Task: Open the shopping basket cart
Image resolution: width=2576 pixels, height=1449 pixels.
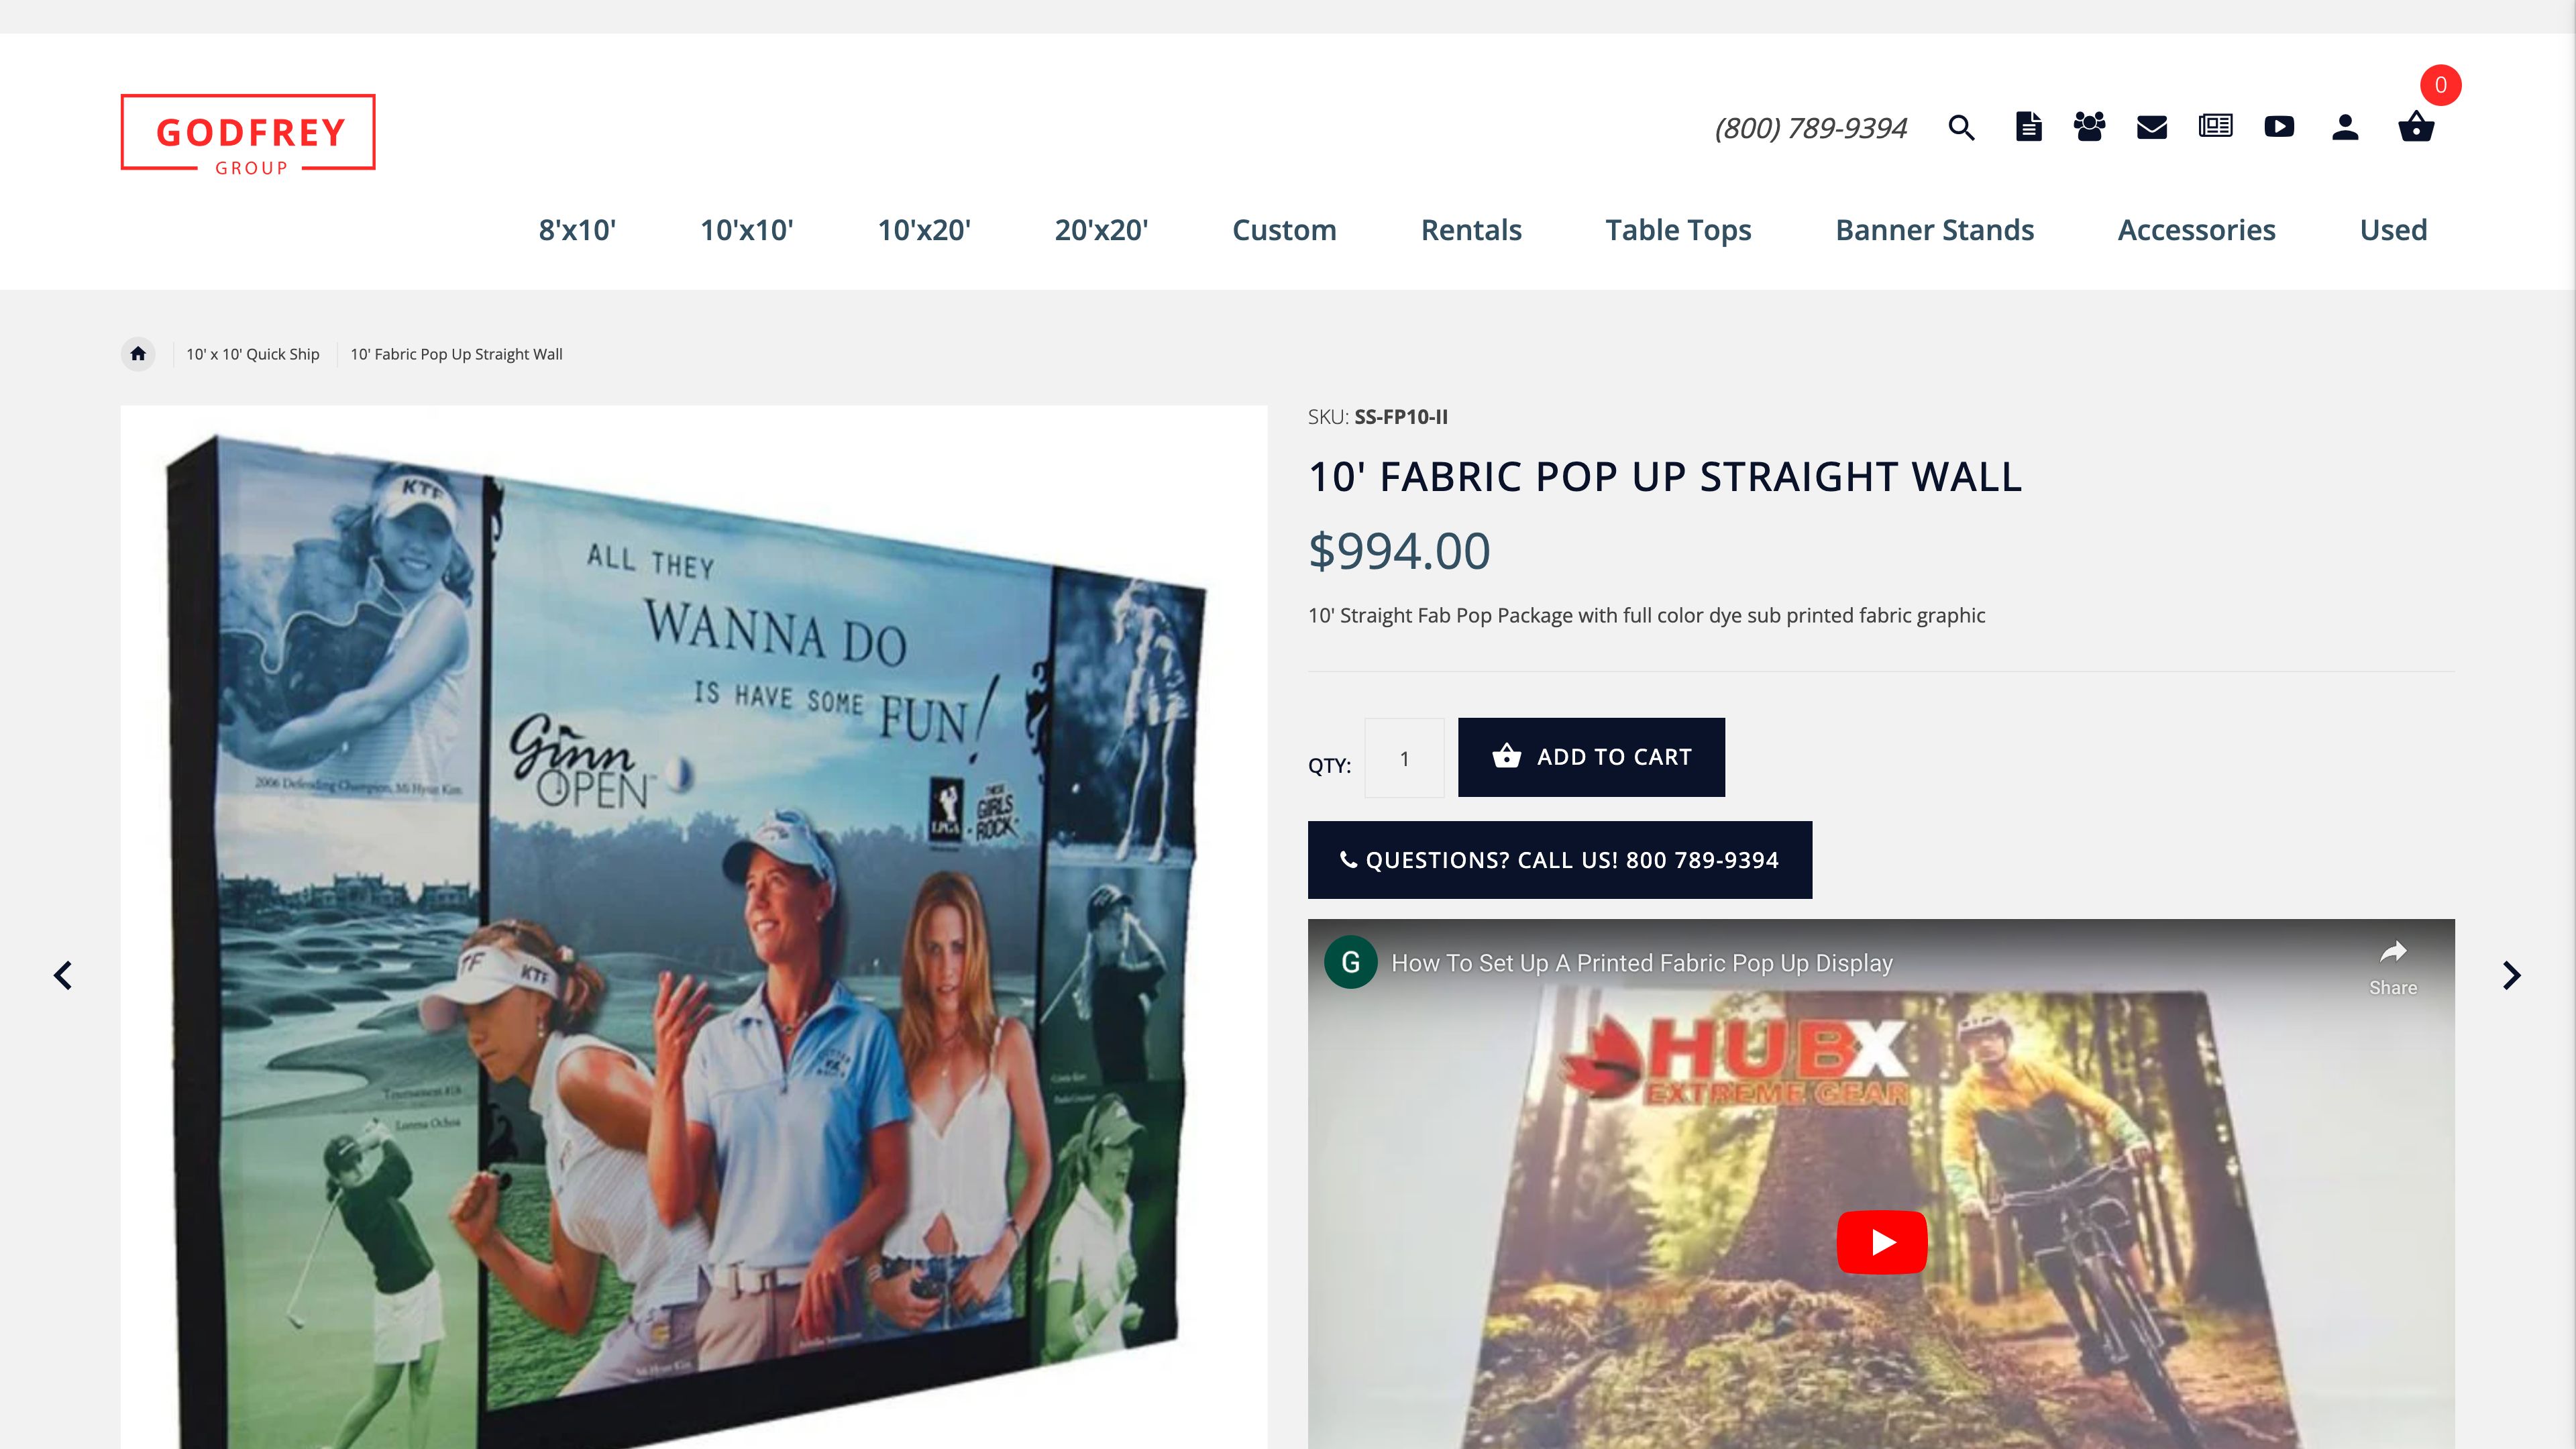Action: click(2417, 128)
